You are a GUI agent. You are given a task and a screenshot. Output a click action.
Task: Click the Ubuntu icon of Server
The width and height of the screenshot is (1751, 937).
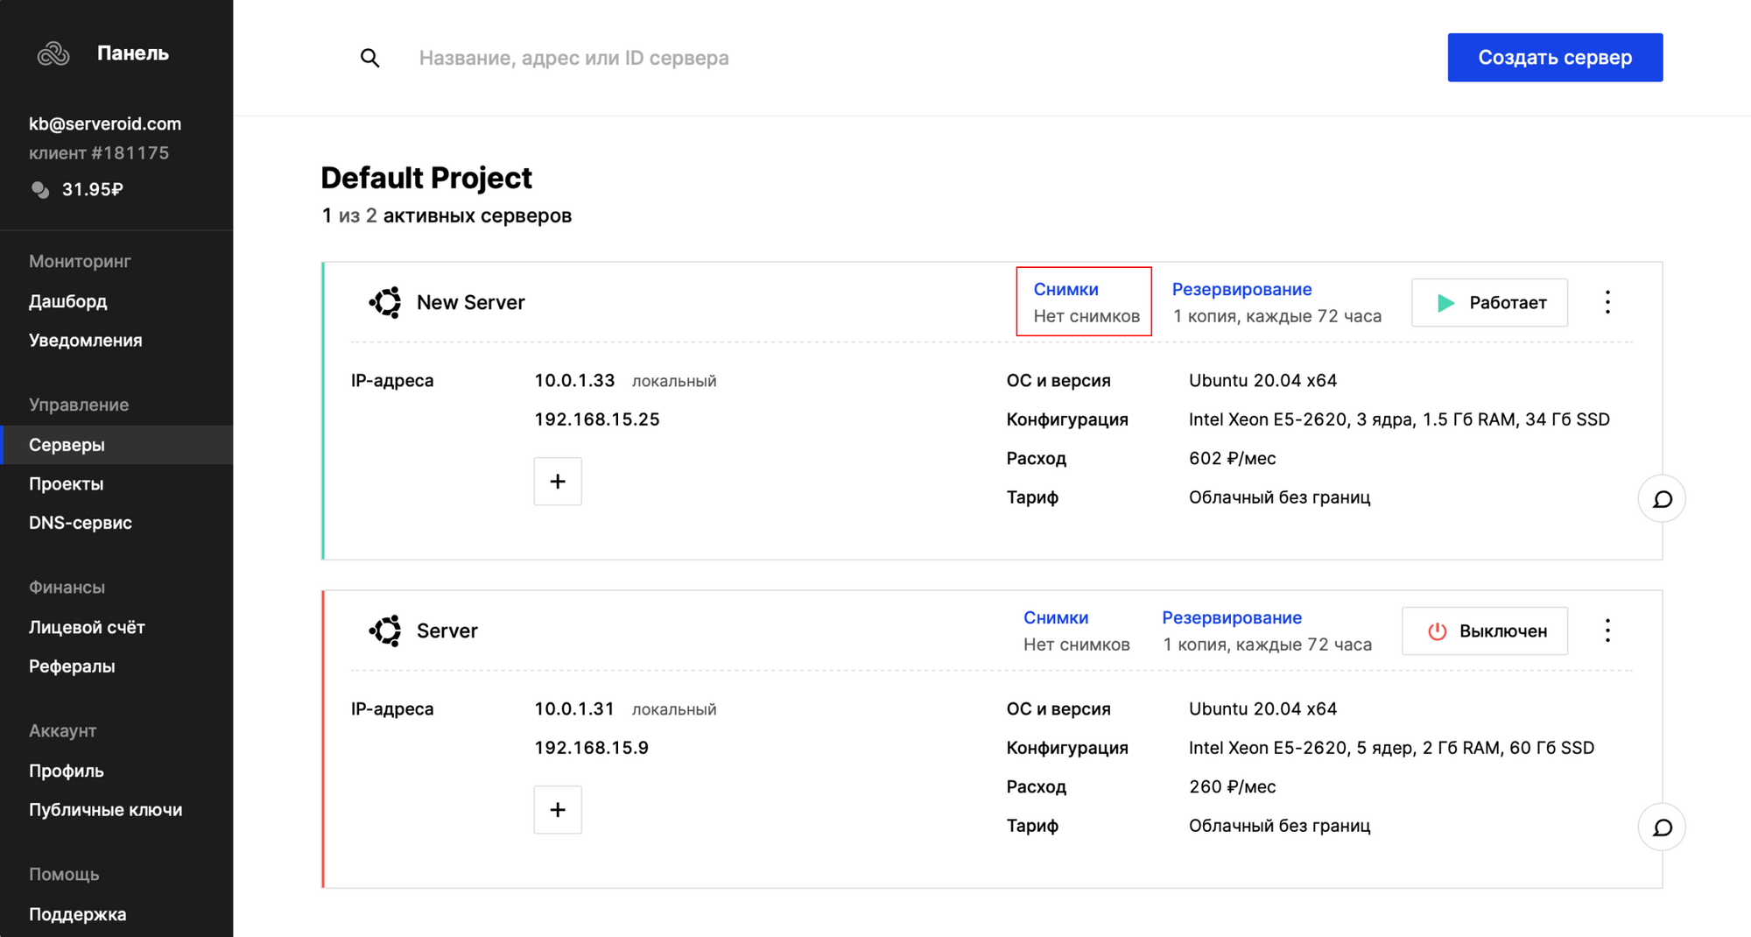point(385,631)
